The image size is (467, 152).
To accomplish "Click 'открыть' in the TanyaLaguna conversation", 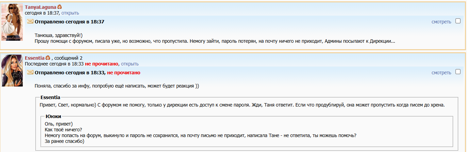I will 70,13.
